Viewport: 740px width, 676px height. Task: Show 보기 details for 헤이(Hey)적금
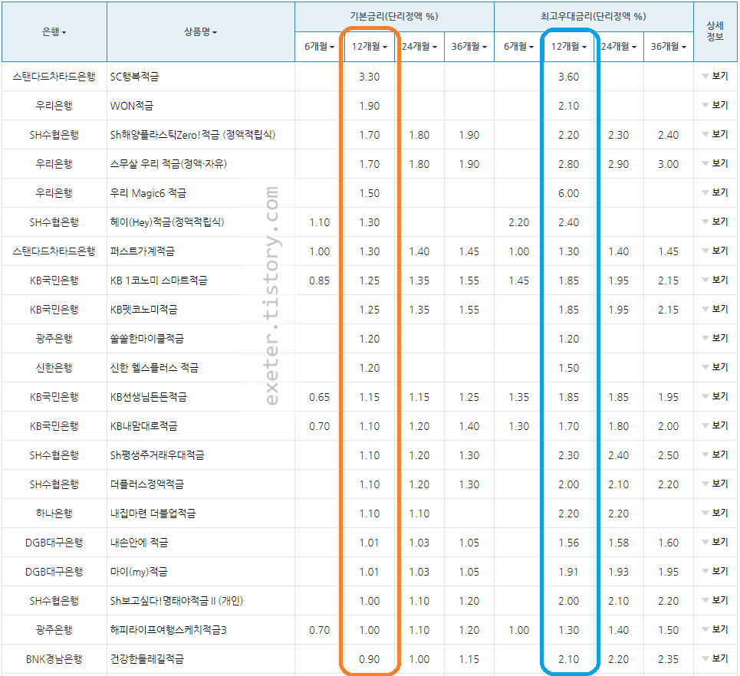715,222
